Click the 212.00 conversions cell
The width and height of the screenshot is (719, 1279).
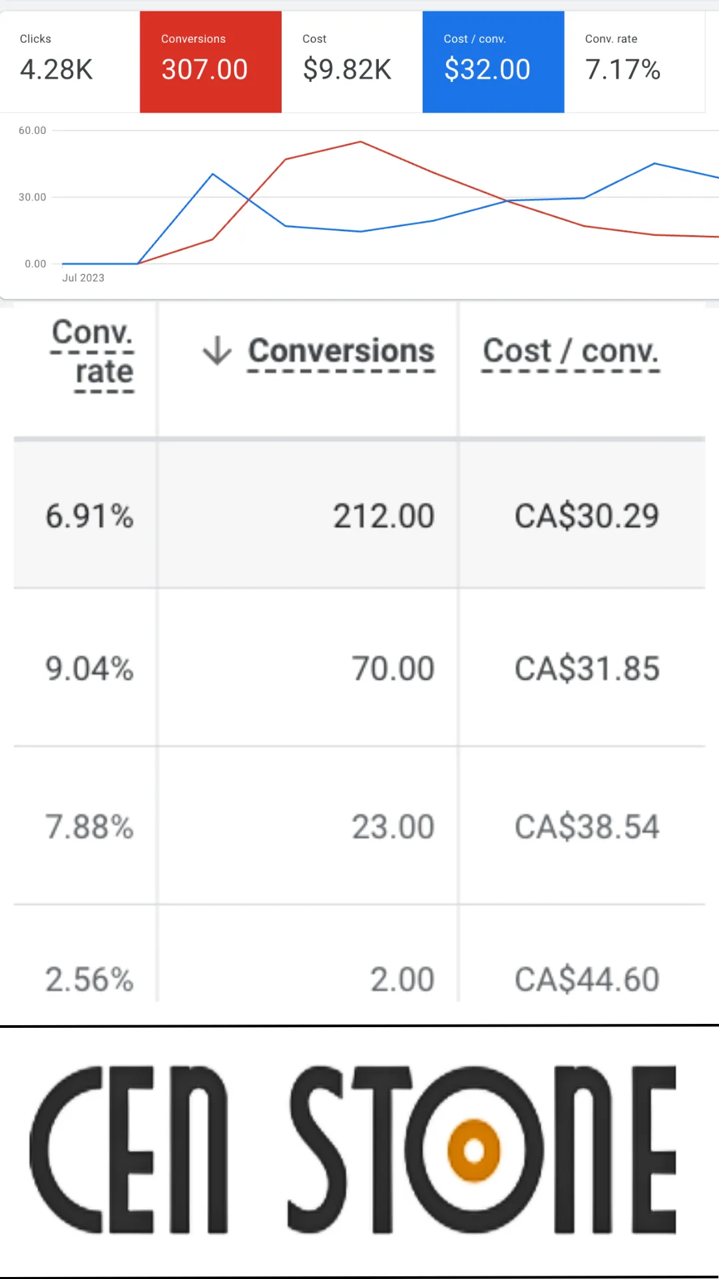383,516
